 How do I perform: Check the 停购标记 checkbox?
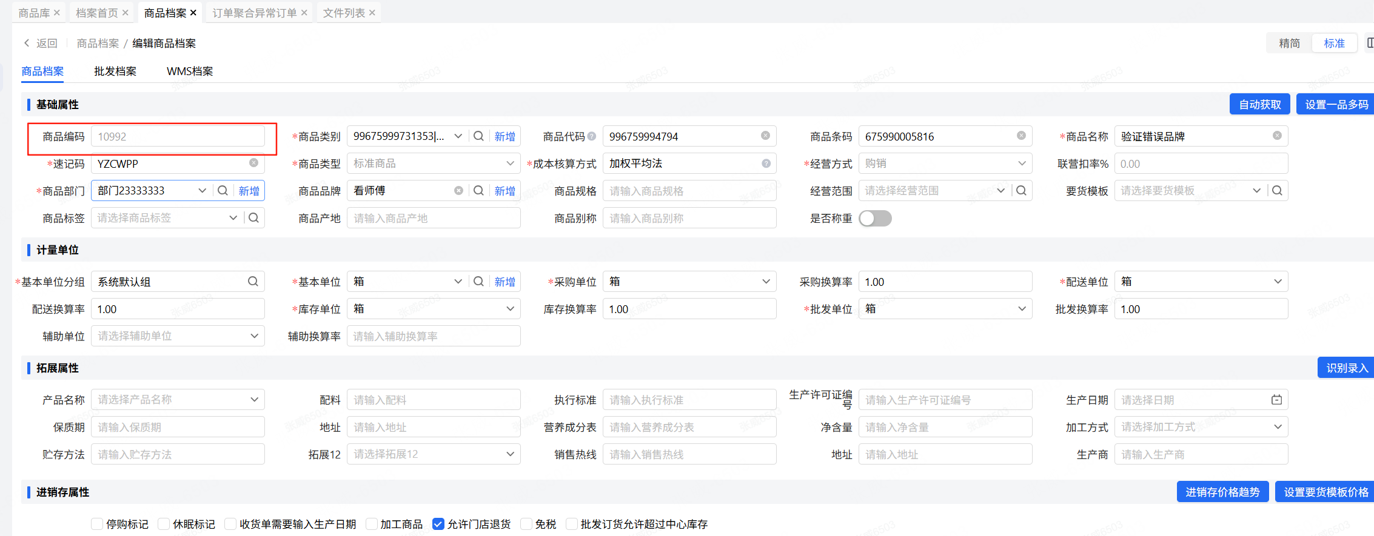[97, 524]
